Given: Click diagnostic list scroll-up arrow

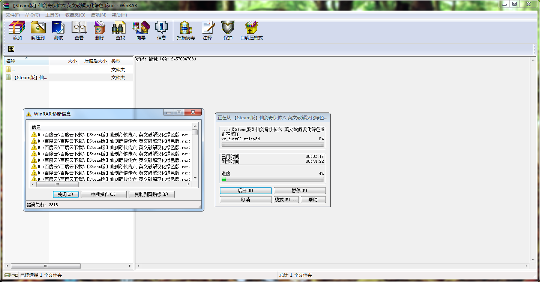Looking at the screenshot, I should [x=195, y=126].
